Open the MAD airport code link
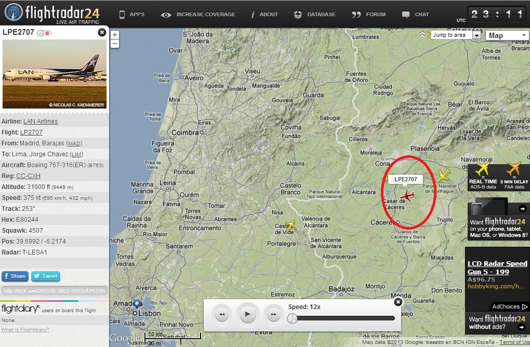The width and height of the screenshot is (530, 347). pyautogui.click(x=74, y=143)
